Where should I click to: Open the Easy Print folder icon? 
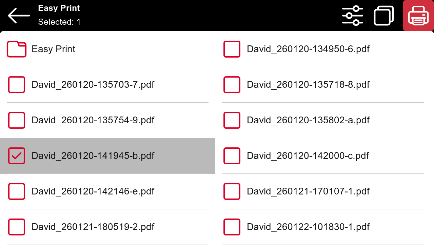tap(17, 49)
